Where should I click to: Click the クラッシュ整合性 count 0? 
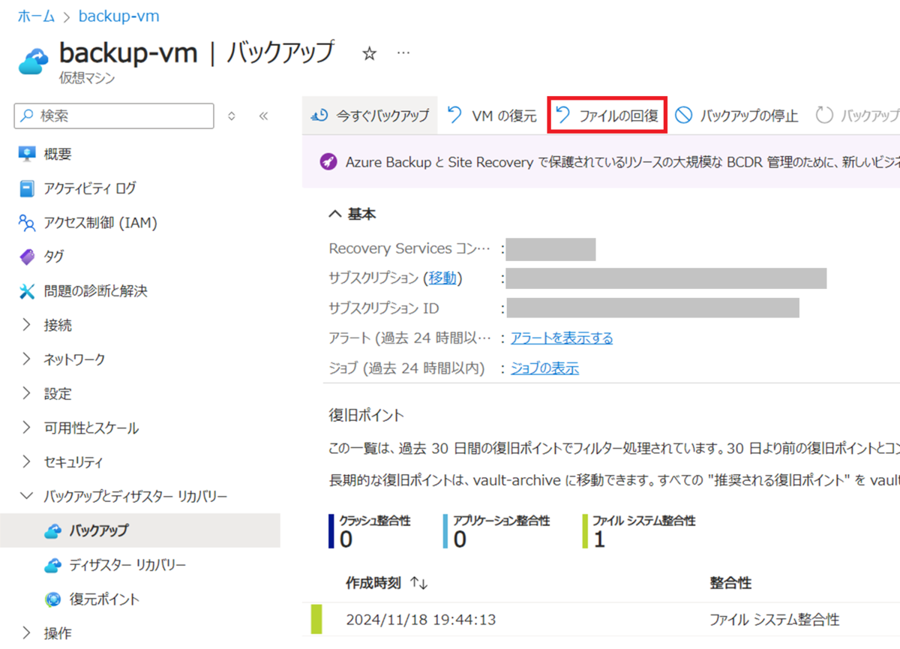[x=346, y=539]
